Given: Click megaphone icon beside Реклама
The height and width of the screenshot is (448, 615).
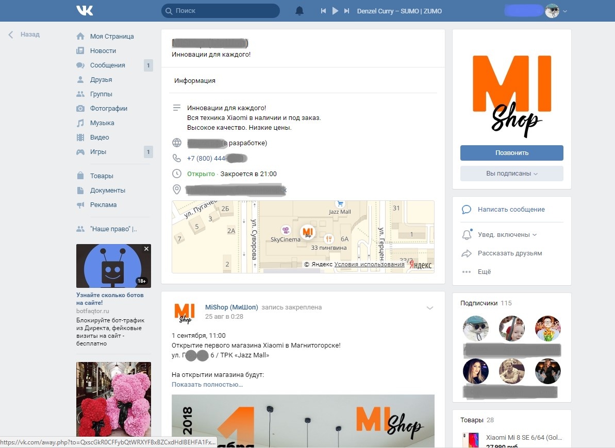Looking at the screenshot, I should tap(80, 205).
